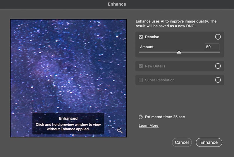234x157 pixels.
Task: Click the stopwatch icon beside Estimated time
Action: (x=141, y=117)
